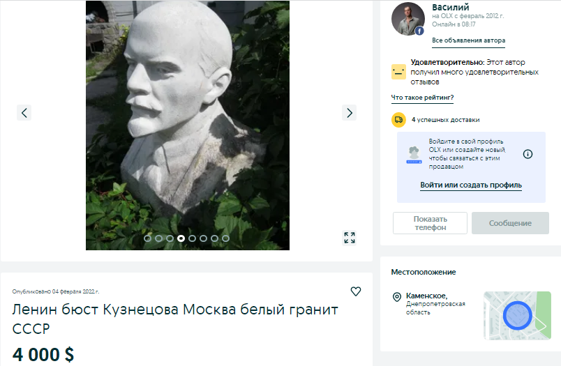Select first photo dot in gallery

pyautogui.click(x=148, y=238)
